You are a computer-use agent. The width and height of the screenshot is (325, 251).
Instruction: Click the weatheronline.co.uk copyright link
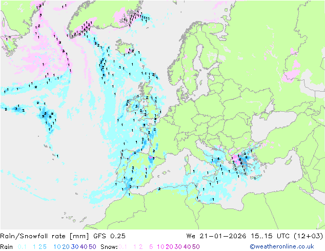(282, 246)
